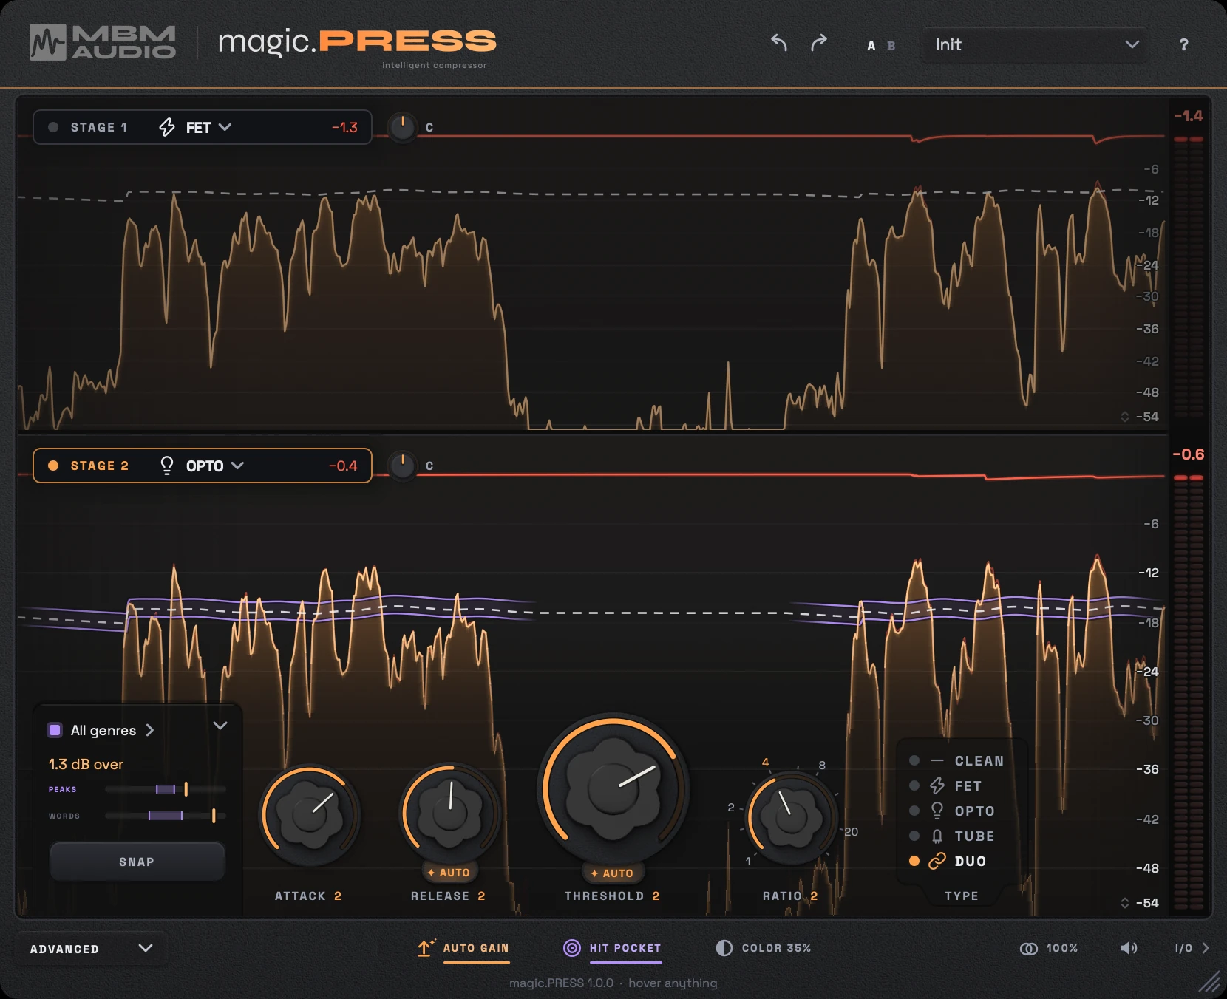Toggle the Threshold AUTO button
The width and height of the screenshot is (1227, 999).
[x=612, y=873]
